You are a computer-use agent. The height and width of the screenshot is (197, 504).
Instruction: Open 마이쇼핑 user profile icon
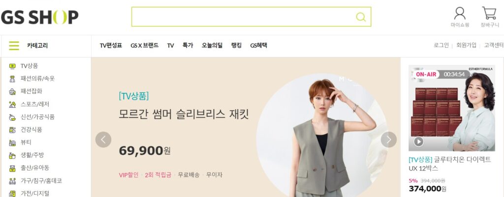click(x=460, y=13)
